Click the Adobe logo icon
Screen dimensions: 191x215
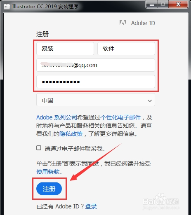(x=123, y=23)
